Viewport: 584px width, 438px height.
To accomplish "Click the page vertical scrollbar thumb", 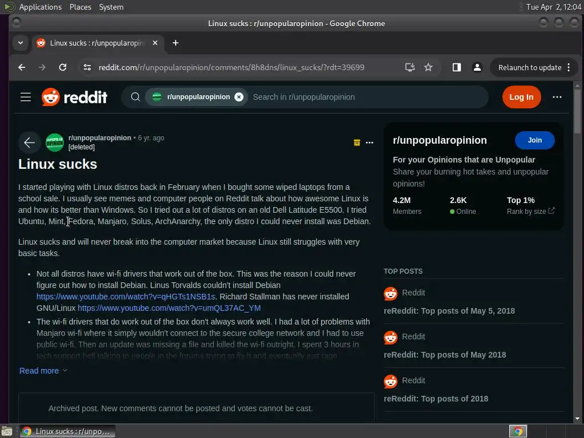I will (577, 111).
